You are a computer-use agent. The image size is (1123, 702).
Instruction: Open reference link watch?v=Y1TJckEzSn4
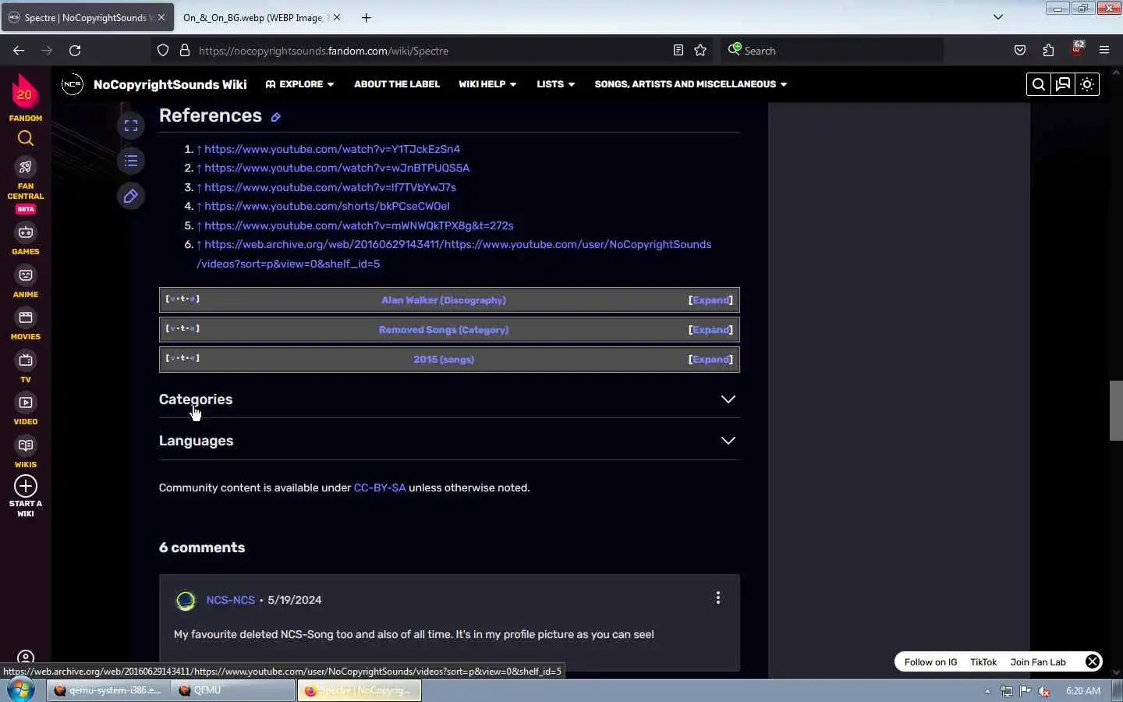click(332, 149)
